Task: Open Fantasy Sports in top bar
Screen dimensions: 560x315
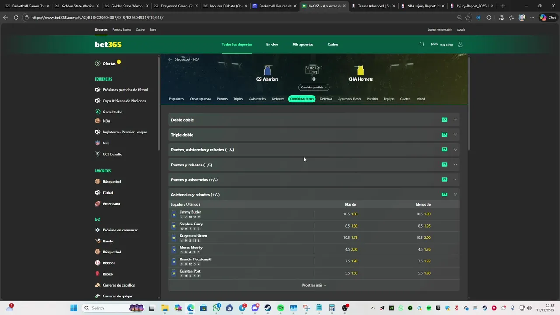Action: pyautogui.click(x=122, y=30)
